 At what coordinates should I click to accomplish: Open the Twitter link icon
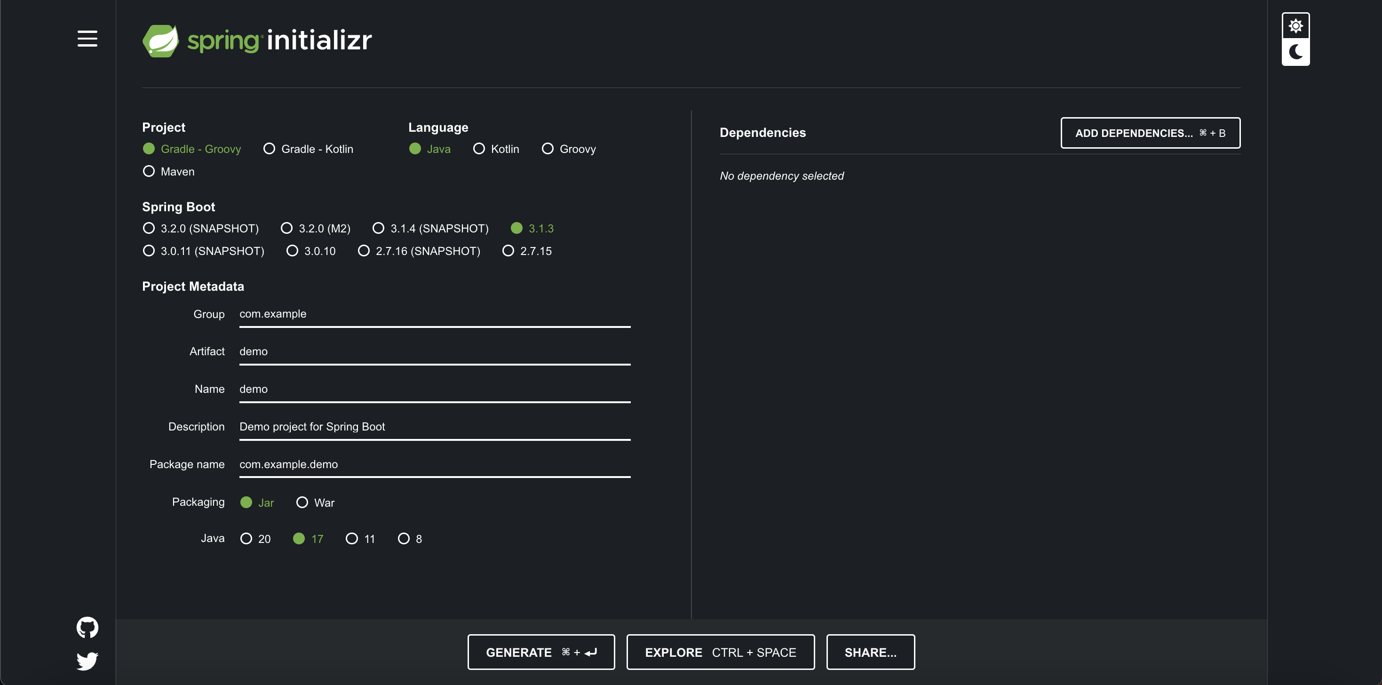click(87, 661)
